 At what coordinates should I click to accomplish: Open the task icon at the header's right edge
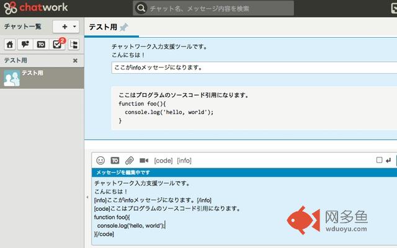[394, 8]
